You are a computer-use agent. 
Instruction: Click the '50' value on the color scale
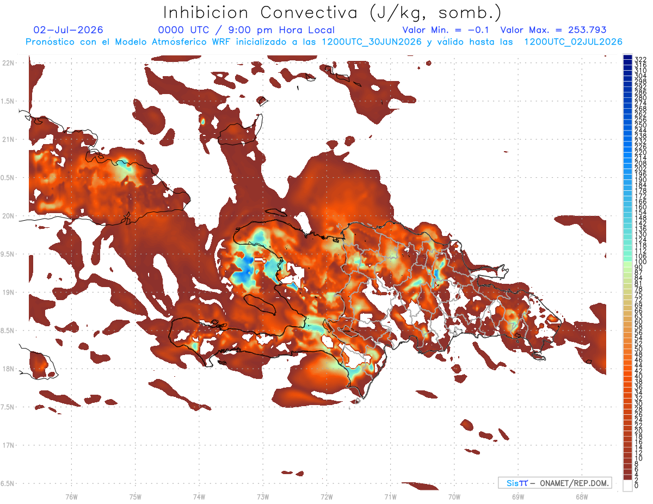click(x=638, y=349)
